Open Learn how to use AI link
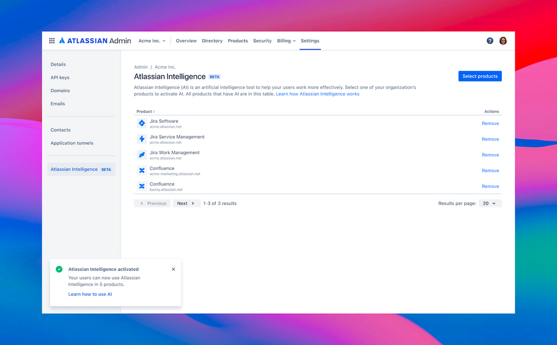Viewport: 557px width, 345px height. click(90, 294)
